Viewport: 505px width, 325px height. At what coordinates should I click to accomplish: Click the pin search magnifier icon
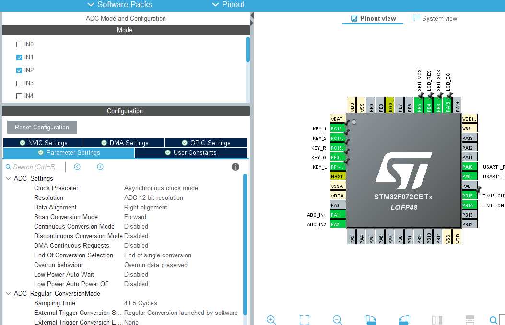tap(493, 320)
